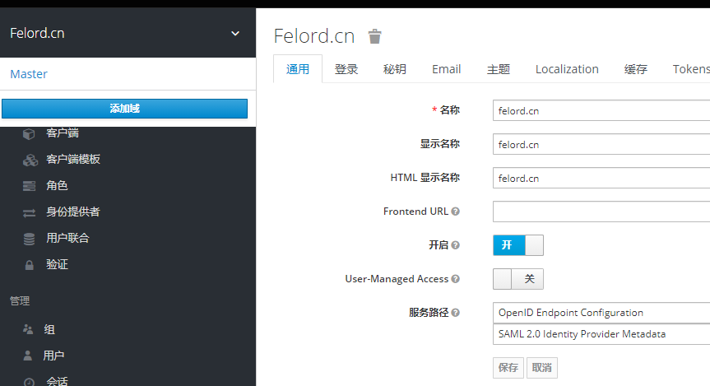Focus the 显示名称 input field
This screenshot has width=710, height=386.
click(x=601, y=145)
